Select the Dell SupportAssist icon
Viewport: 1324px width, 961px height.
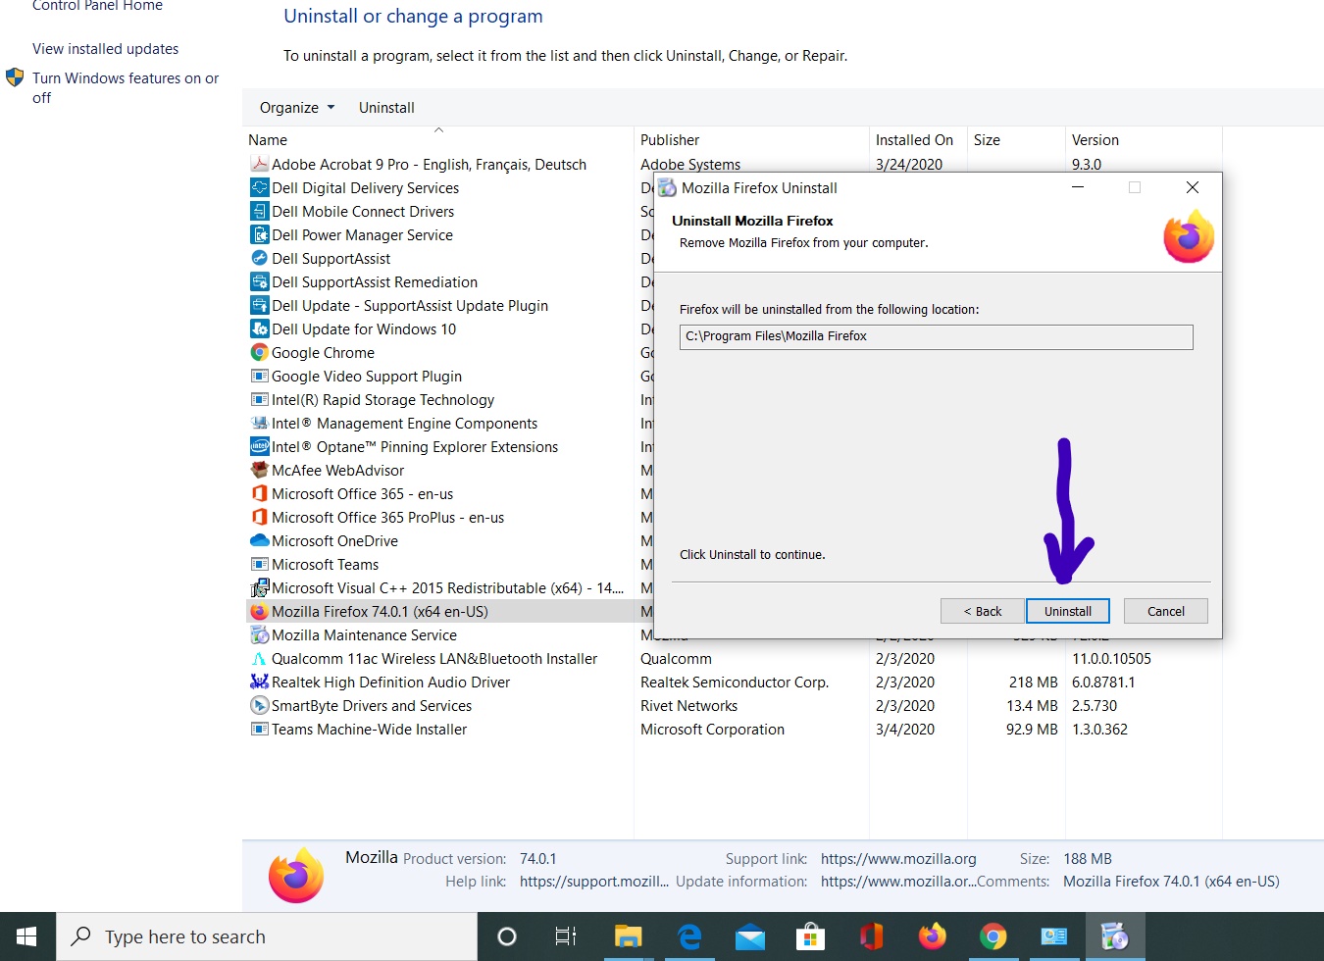tap(260, 258)
